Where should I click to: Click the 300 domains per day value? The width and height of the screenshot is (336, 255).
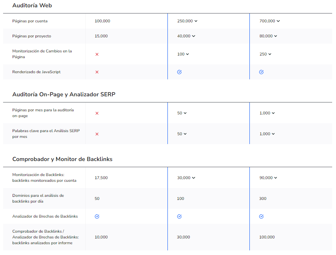tap(263, 199)
